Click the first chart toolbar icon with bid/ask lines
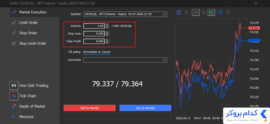The image size is (270, 124). click(179, 12)
